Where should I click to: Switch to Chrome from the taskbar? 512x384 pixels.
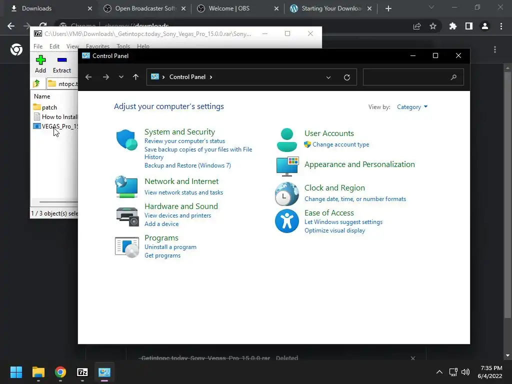coord(60,372)
